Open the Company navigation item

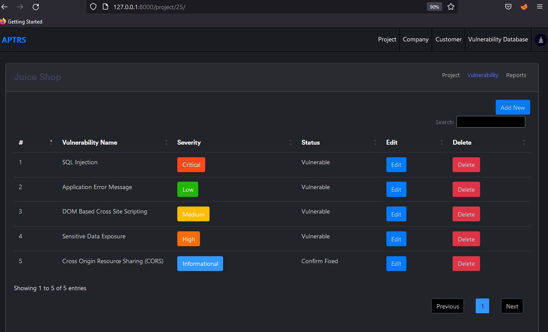click(416, 39)
